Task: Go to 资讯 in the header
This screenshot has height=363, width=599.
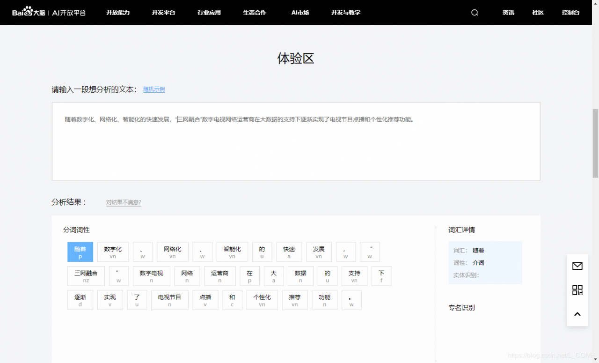Action: pos(508,13)
